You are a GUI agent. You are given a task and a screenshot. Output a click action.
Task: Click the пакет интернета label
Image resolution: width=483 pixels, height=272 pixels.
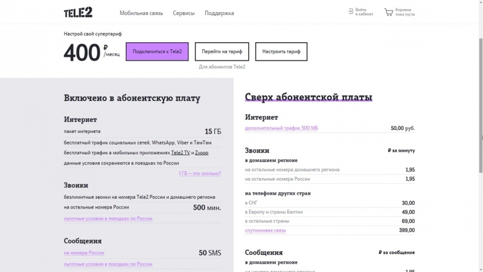click(82, 131)
